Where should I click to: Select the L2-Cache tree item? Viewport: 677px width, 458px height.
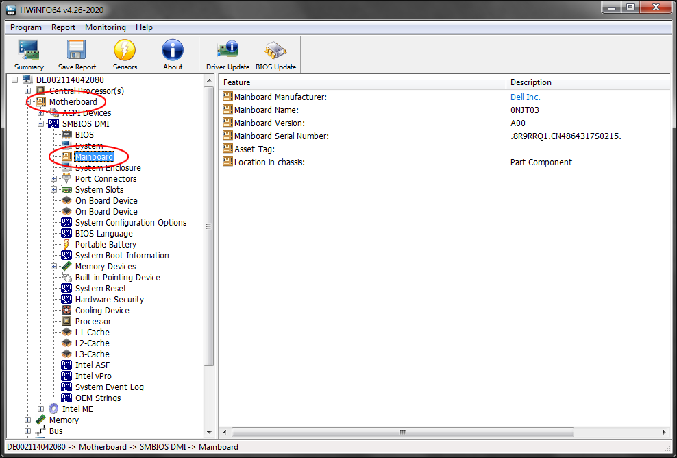coord(92,343)
